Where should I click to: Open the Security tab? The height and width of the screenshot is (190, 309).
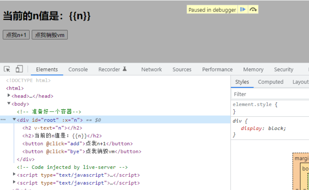[283, 69]
